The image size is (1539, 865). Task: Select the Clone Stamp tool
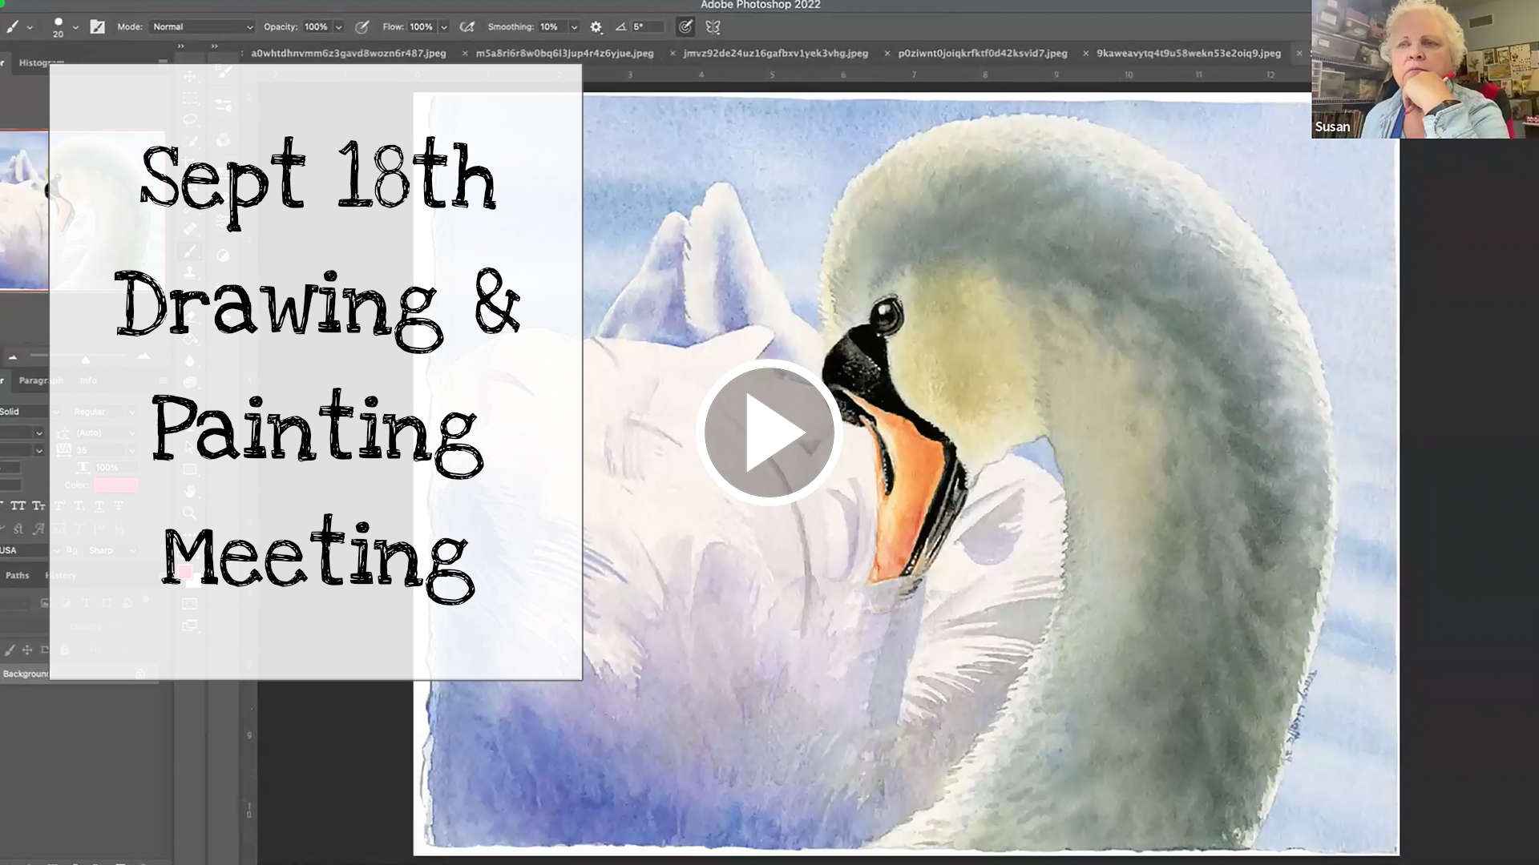190,273
